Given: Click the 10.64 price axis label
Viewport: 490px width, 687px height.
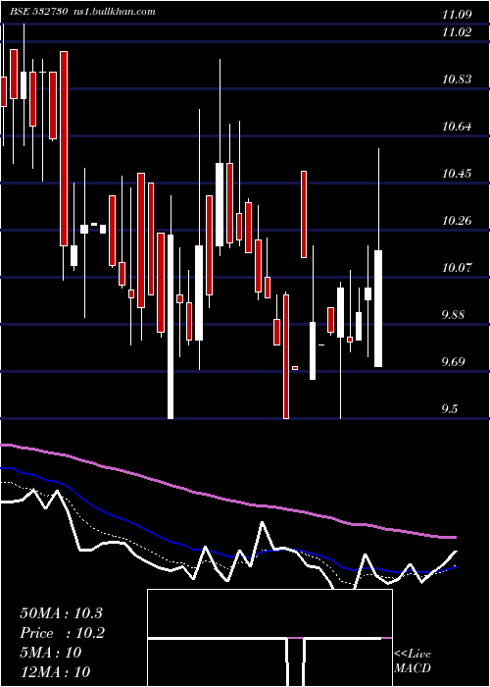Looking at the screenshot, I should pos(457,127).
